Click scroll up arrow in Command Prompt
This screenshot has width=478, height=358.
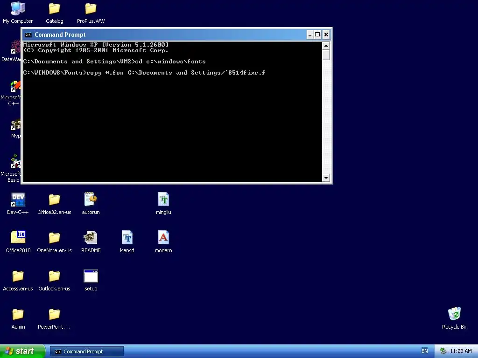(x=326, y=46)
